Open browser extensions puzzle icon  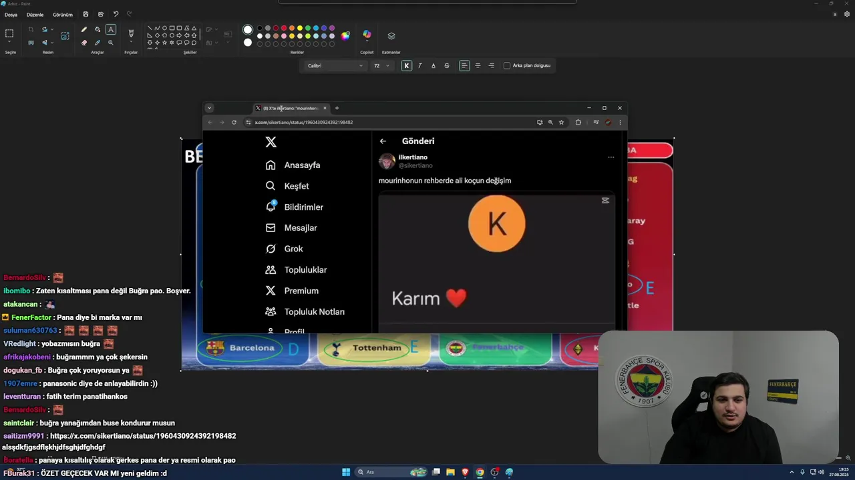click(578, 122)
